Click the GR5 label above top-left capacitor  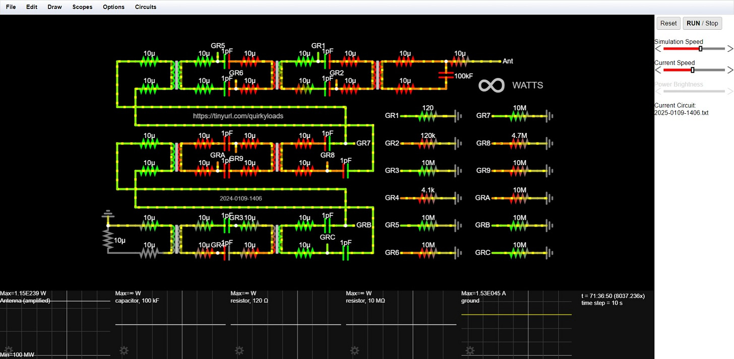[218, 46]
